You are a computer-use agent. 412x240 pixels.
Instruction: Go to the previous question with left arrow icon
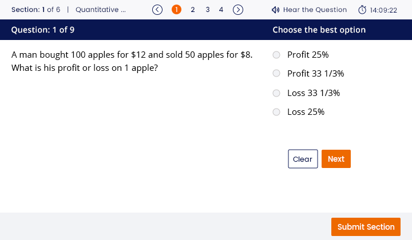157,10
